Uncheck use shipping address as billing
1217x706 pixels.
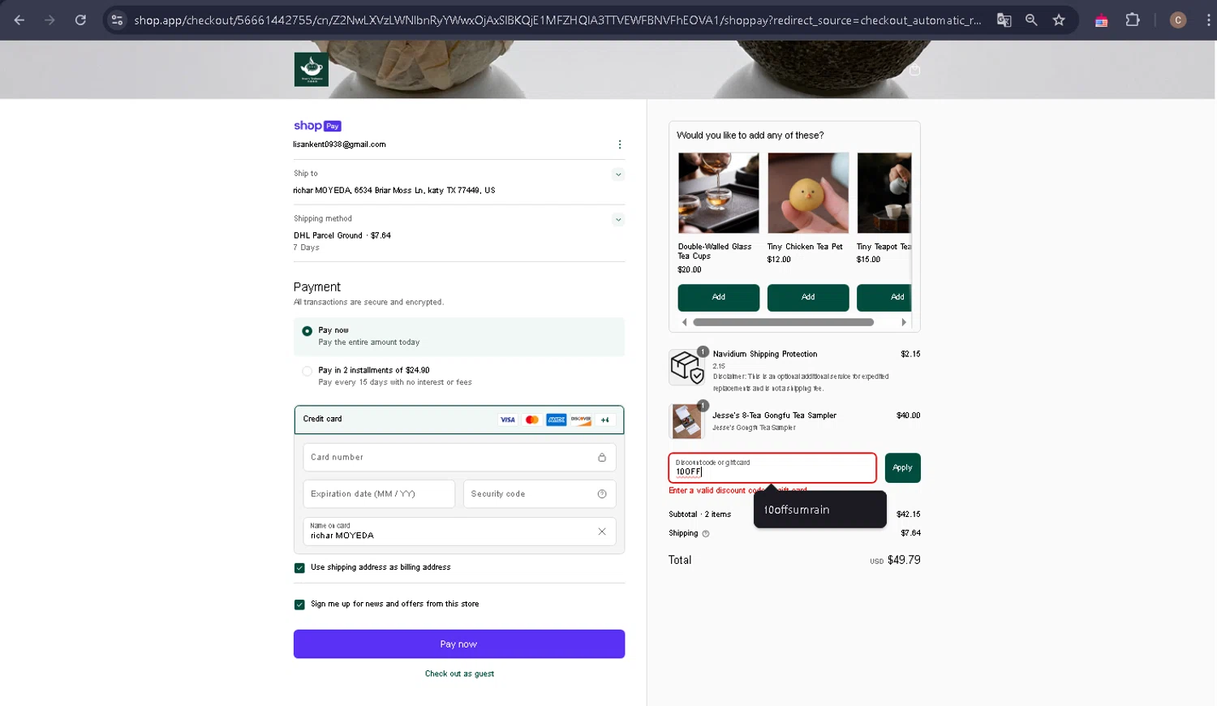pos(299,568)
